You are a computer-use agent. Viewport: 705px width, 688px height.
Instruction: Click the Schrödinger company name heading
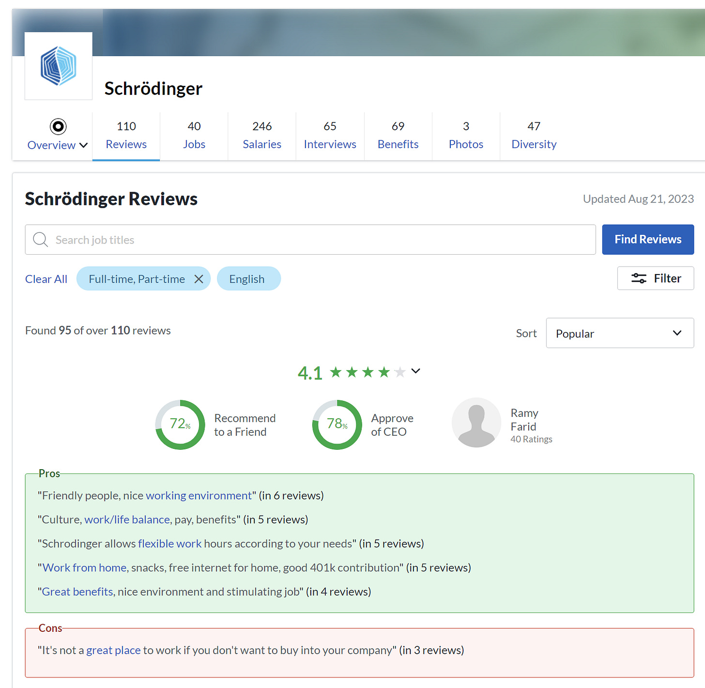[x=153, y=89]
